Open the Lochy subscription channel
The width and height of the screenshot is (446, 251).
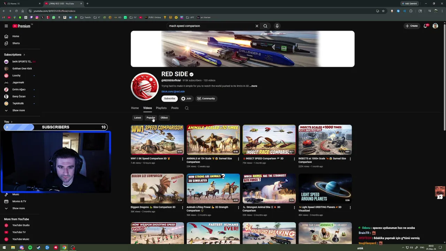(x=16, y=76)
